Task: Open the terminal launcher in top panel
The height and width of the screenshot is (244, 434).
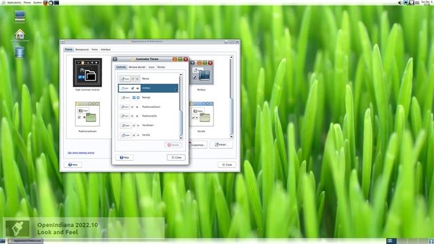Action: (x=56, y=3)
